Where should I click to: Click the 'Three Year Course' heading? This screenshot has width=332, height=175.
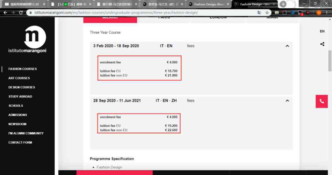105,32
